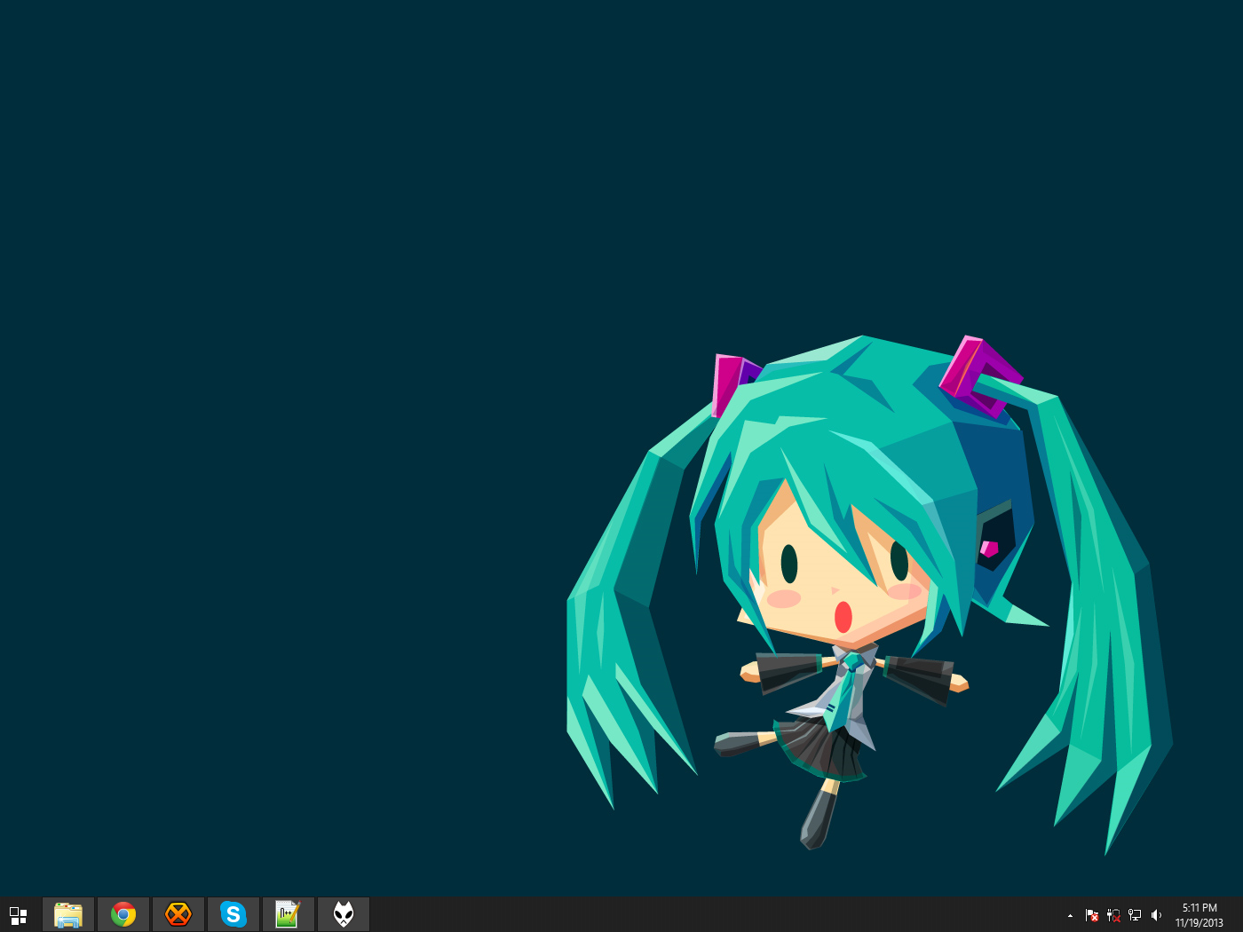
Task: Open the volume speaker icon
Action: point(1156,915)
